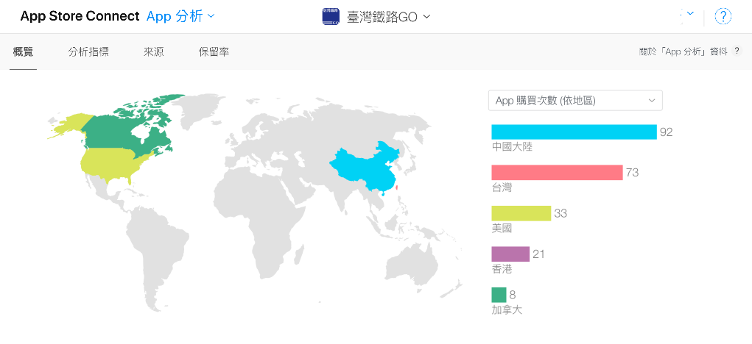Image resolution: width=752 pixels, height=344 pixels.
Task: Click the cyan 中國大陸 bar
Action: [x=574, y=132]
